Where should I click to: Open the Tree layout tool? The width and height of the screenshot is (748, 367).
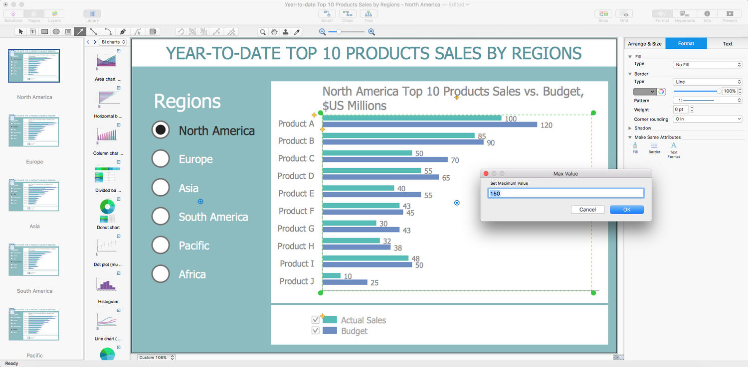click(x=368, y=14)
